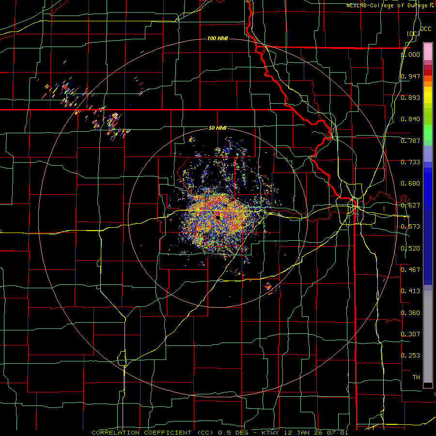Click the 100 NMI range ring label
The width and height of the screenshot is (436, 436).
218,38
